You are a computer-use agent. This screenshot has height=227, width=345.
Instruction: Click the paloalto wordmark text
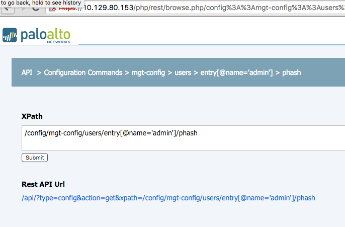(45, 34)
